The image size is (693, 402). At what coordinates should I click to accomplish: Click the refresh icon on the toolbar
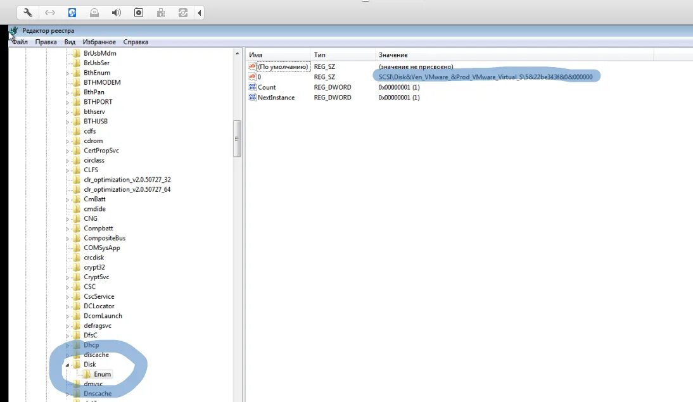click(182, 12)
